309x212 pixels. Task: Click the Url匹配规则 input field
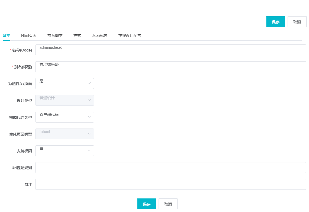click(x=171, y=168)
